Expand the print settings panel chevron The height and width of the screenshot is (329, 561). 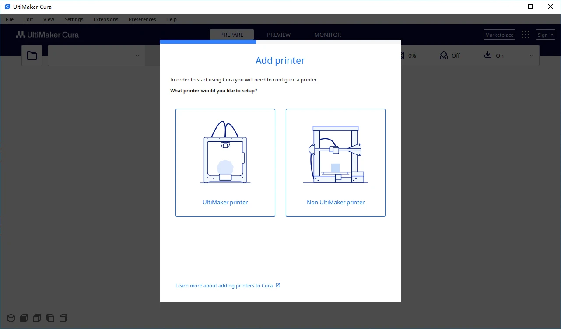pos(532,56)
